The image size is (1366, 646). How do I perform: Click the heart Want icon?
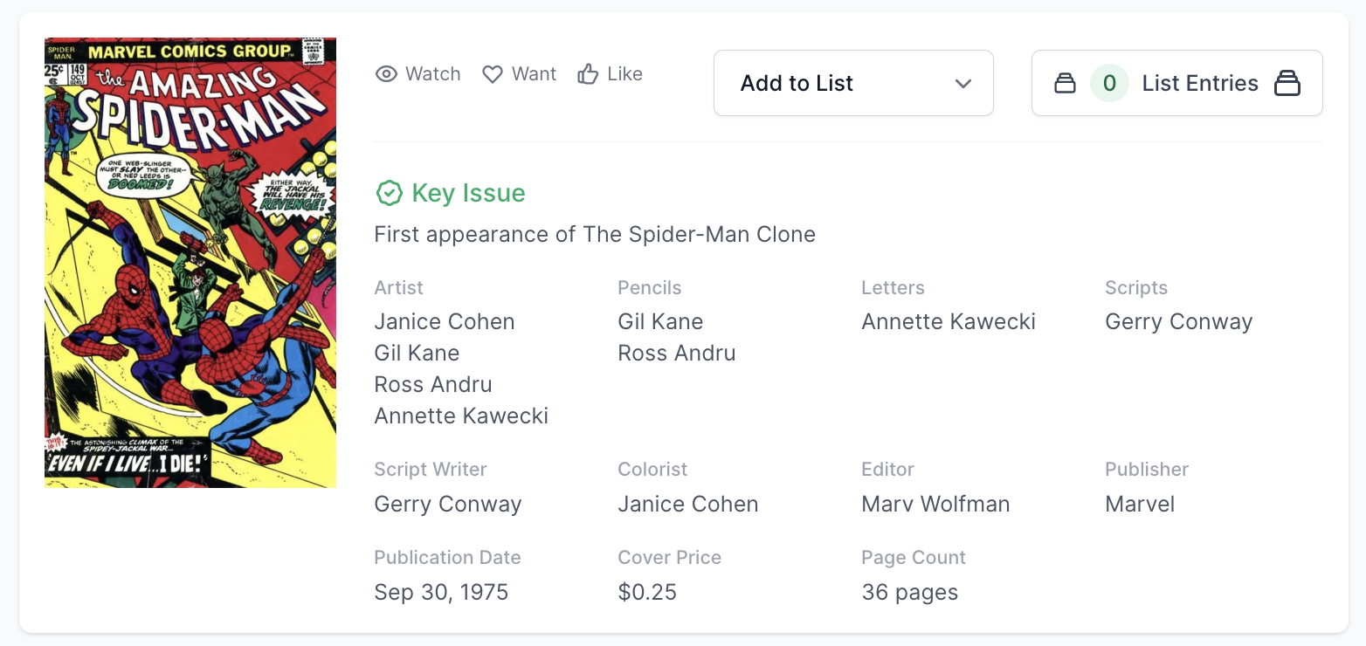click(x=493, y=74)
